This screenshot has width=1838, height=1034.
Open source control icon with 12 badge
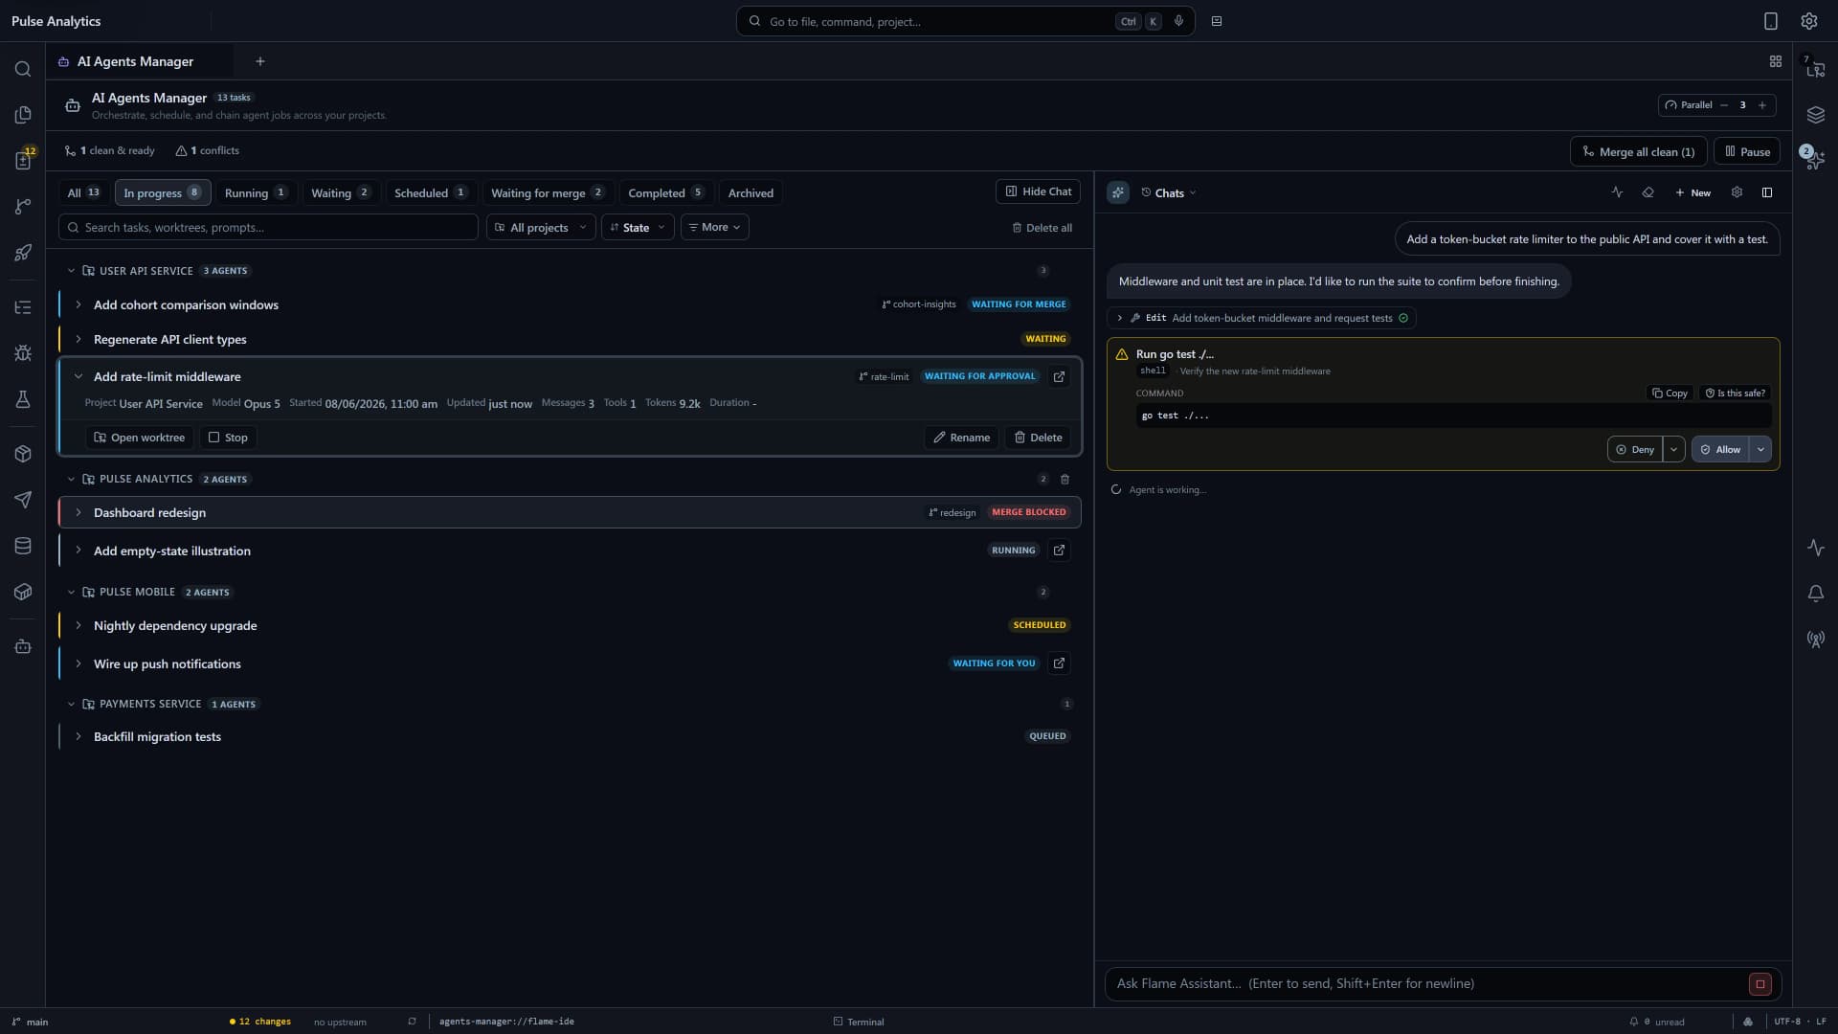tap(23, 160)
